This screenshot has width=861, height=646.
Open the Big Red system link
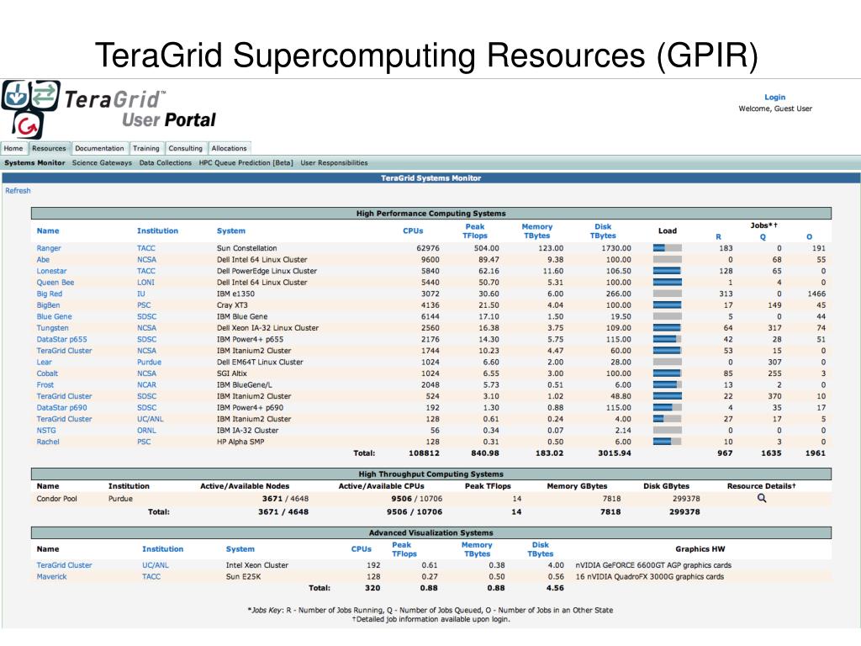[x=50, y=294]
